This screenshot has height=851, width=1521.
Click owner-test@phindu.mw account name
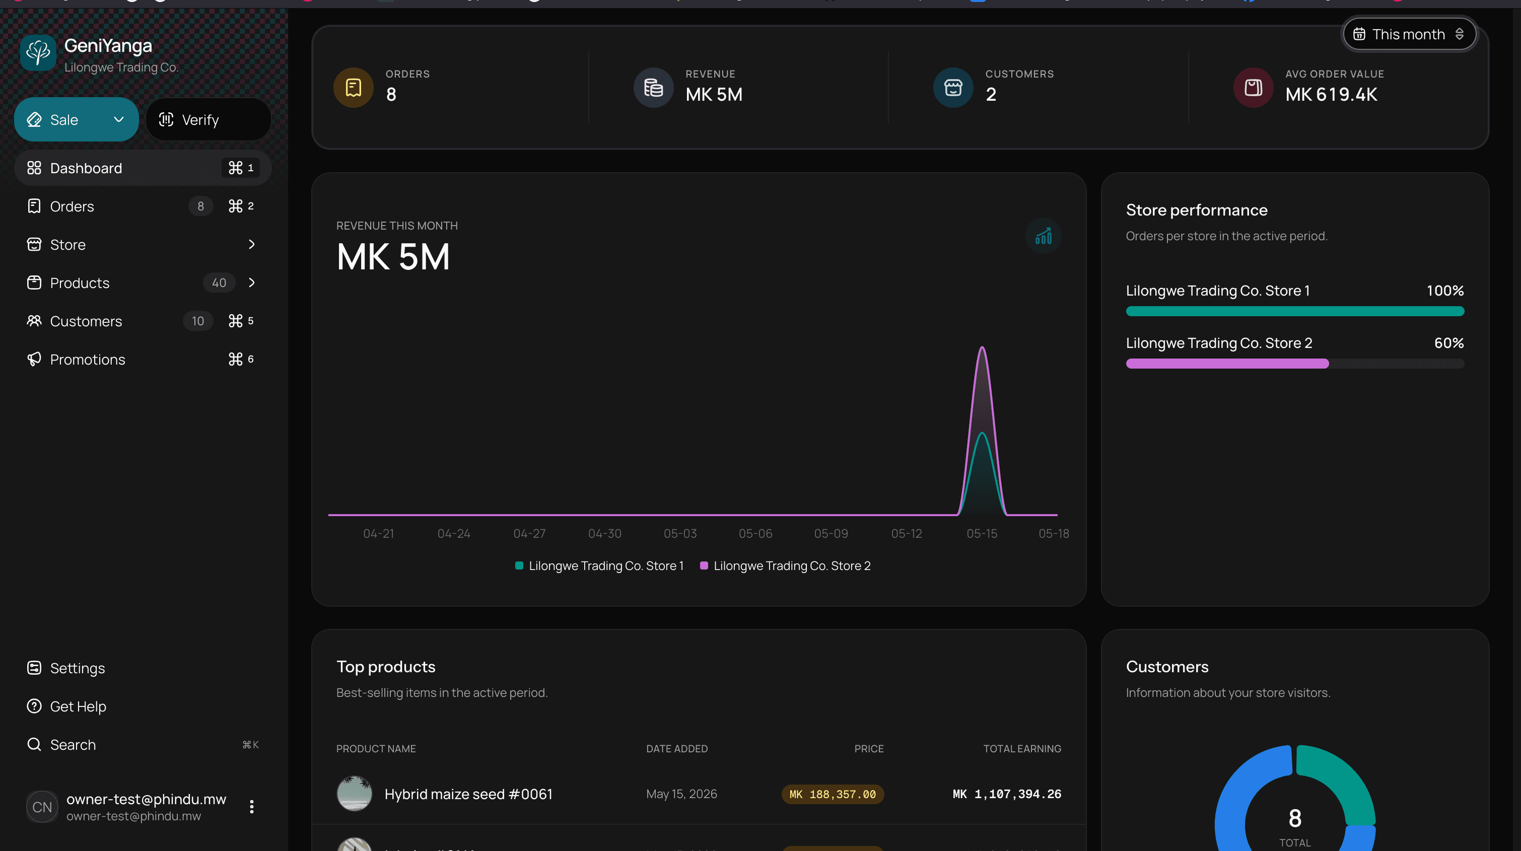[x=146, y=799]
